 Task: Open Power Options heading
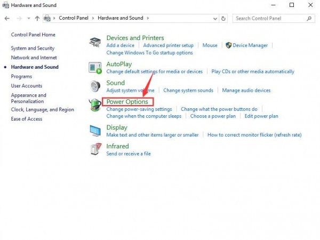click(x=127, y=102)
